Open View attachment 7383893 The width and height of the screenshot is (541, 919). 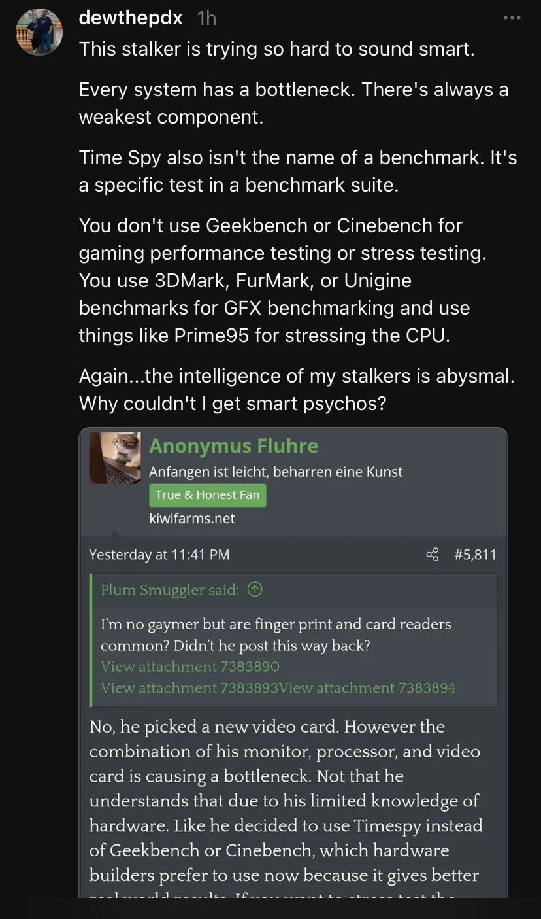click(x=190, y=687)
